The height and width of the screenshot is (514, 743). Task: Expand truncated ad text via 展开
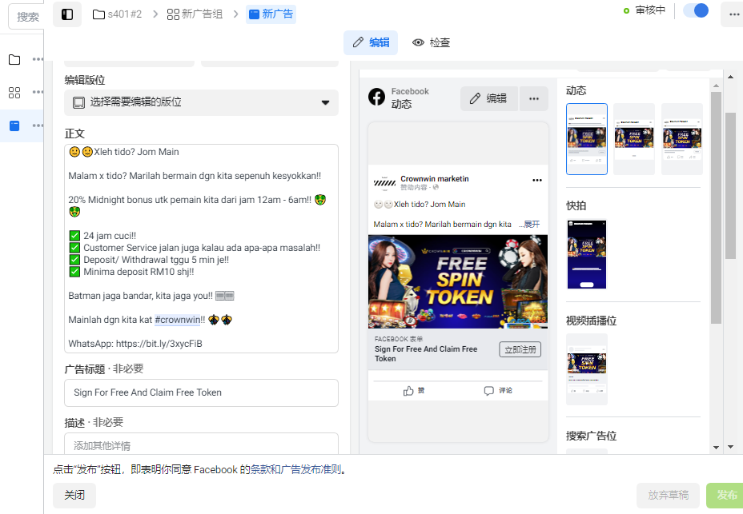(532, 225)
